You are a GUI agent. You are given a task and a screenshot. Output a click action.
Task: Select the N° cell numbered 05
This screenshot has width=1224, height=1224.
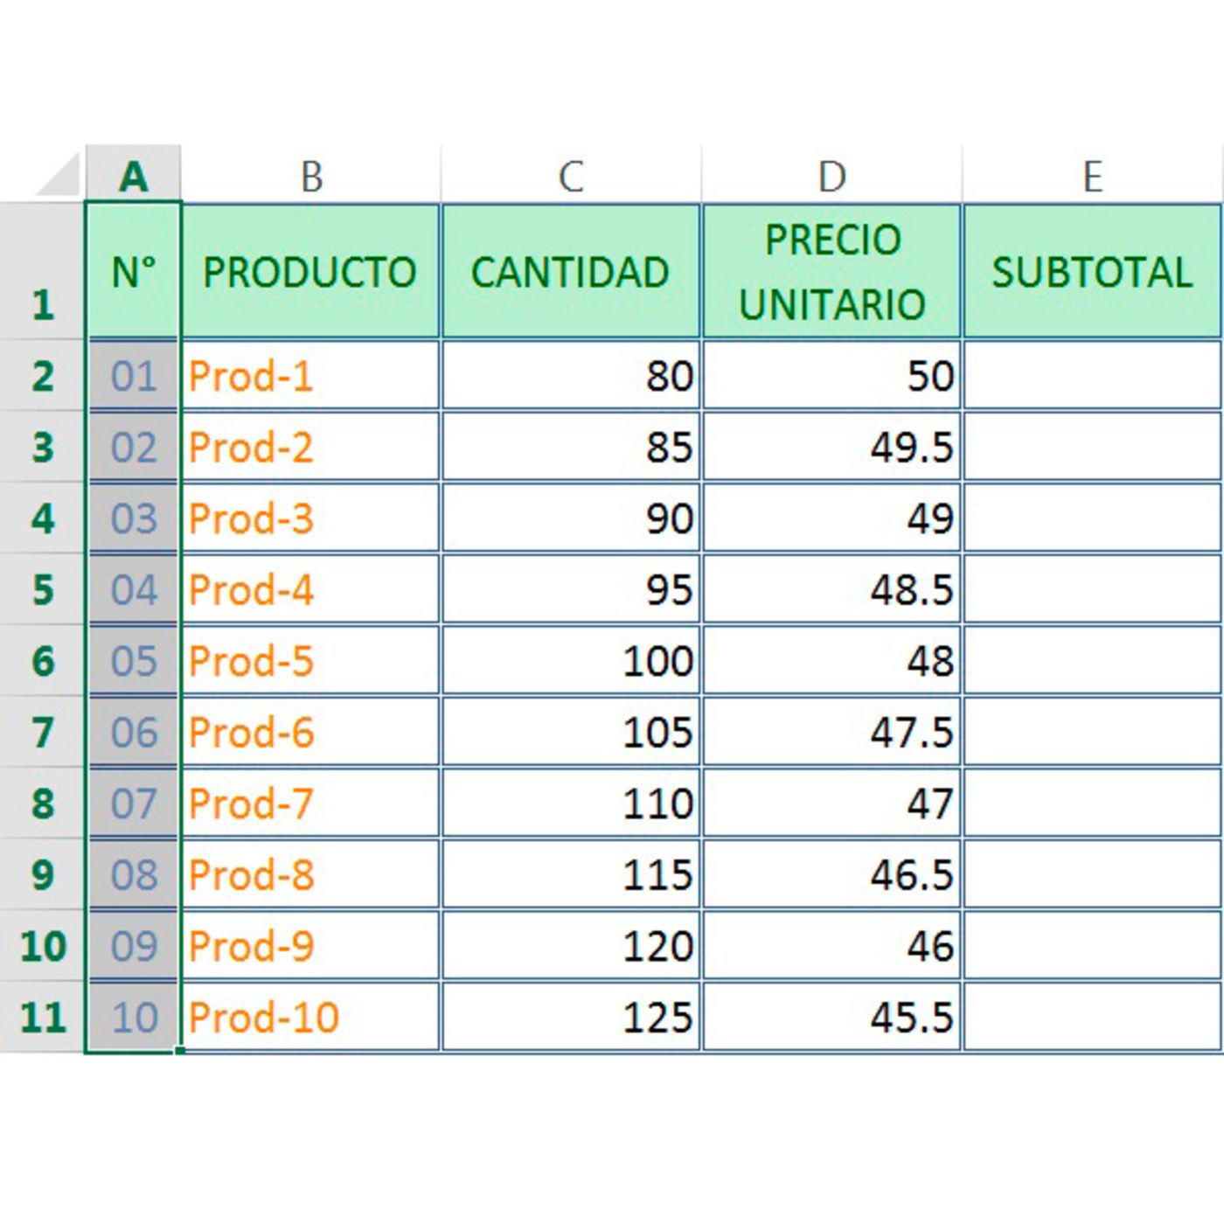click(134, 661)
